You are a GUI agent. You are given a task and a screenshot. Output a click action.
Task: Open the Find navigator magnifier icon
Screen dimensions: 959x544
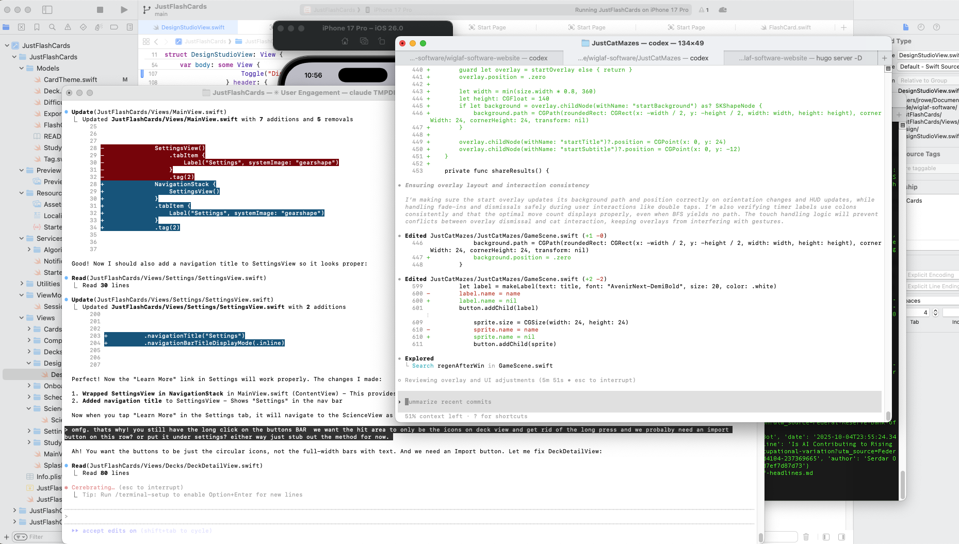click(x=52, y=27)
